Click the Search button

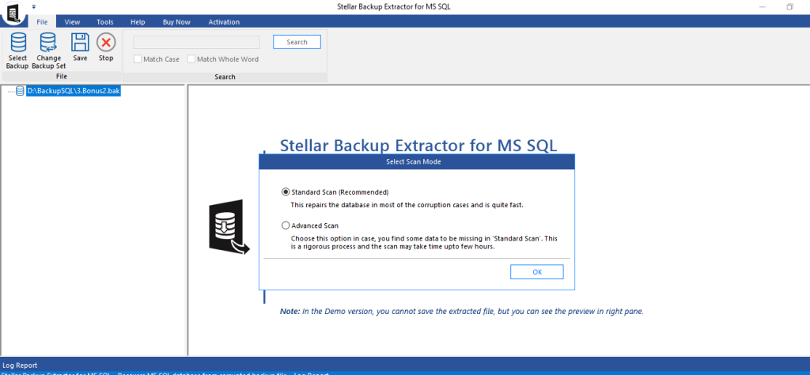pyautogui.click(x=297, y=42)
